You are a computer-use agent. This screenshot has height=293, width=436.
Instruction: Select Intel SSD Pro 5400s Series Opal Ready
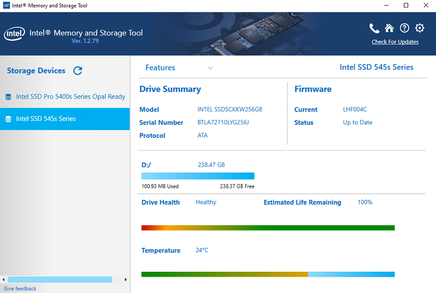(x=70, y=97)
